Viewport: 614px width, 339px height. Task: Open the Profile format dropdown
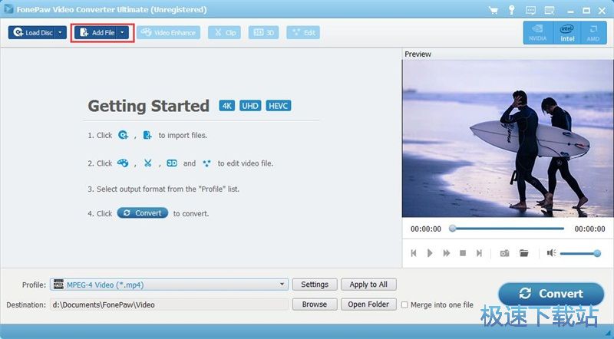coord(169,285)
